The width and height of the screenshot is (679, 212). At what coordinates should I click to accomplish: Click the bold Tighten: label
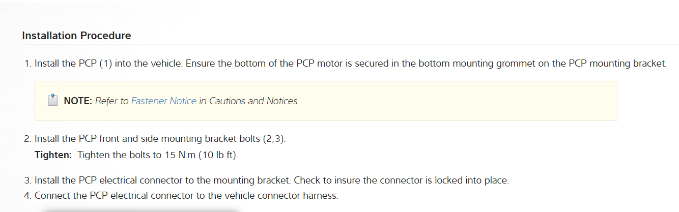[53, 155]
